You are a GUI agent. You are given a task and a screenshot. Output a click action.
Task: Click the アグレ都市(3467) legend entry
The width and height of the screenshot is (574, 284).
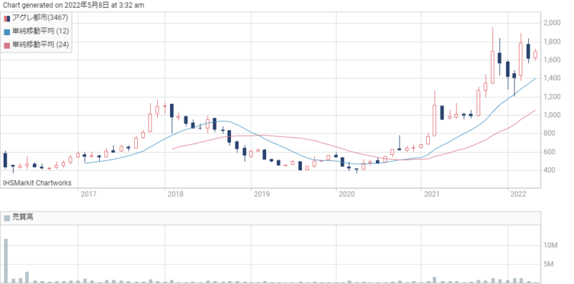[x=36, y=18]
